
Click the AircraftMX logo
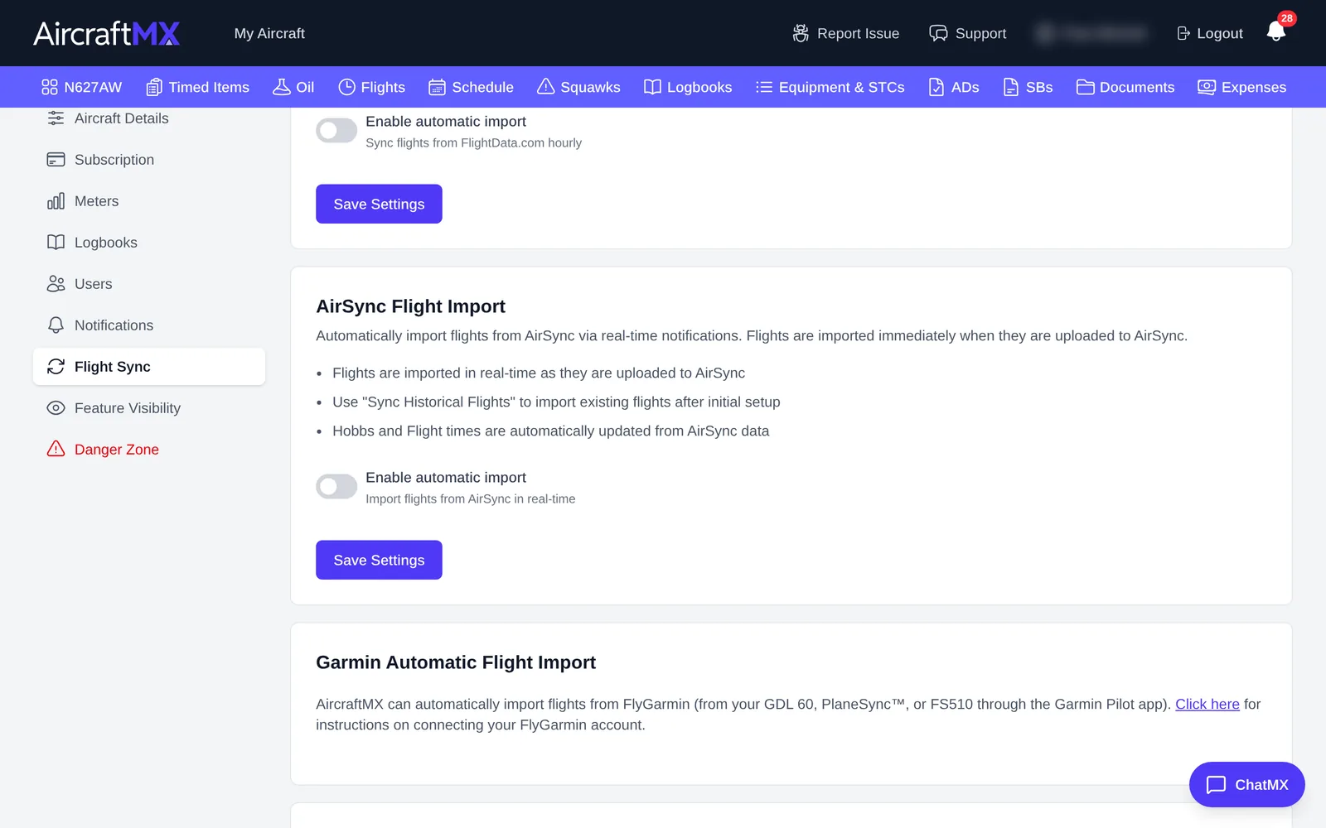[x=106, y=33]
